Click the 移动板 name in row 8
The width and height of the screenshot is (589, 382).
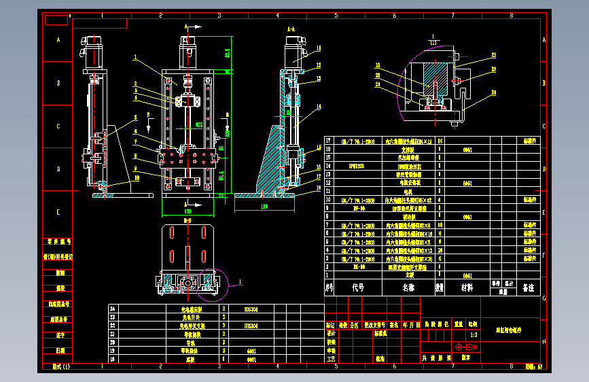point(409,217)
